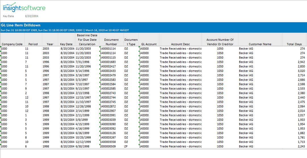Select document number 1400003039

[x=108, y=120]
